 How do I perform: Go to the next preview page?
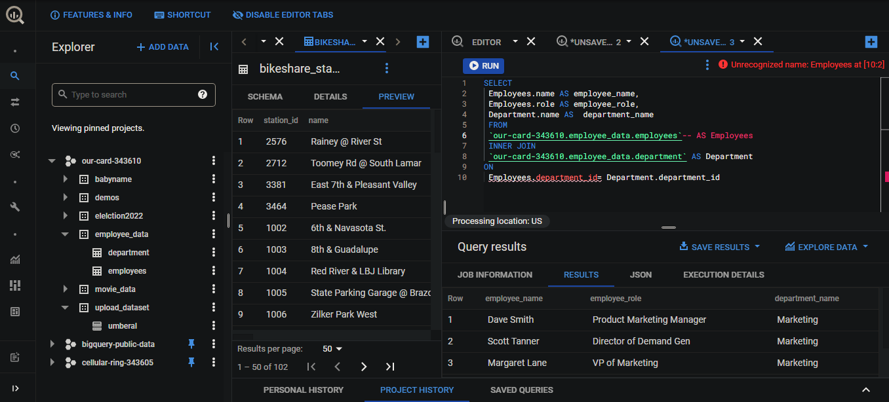[x=364, y=367]
